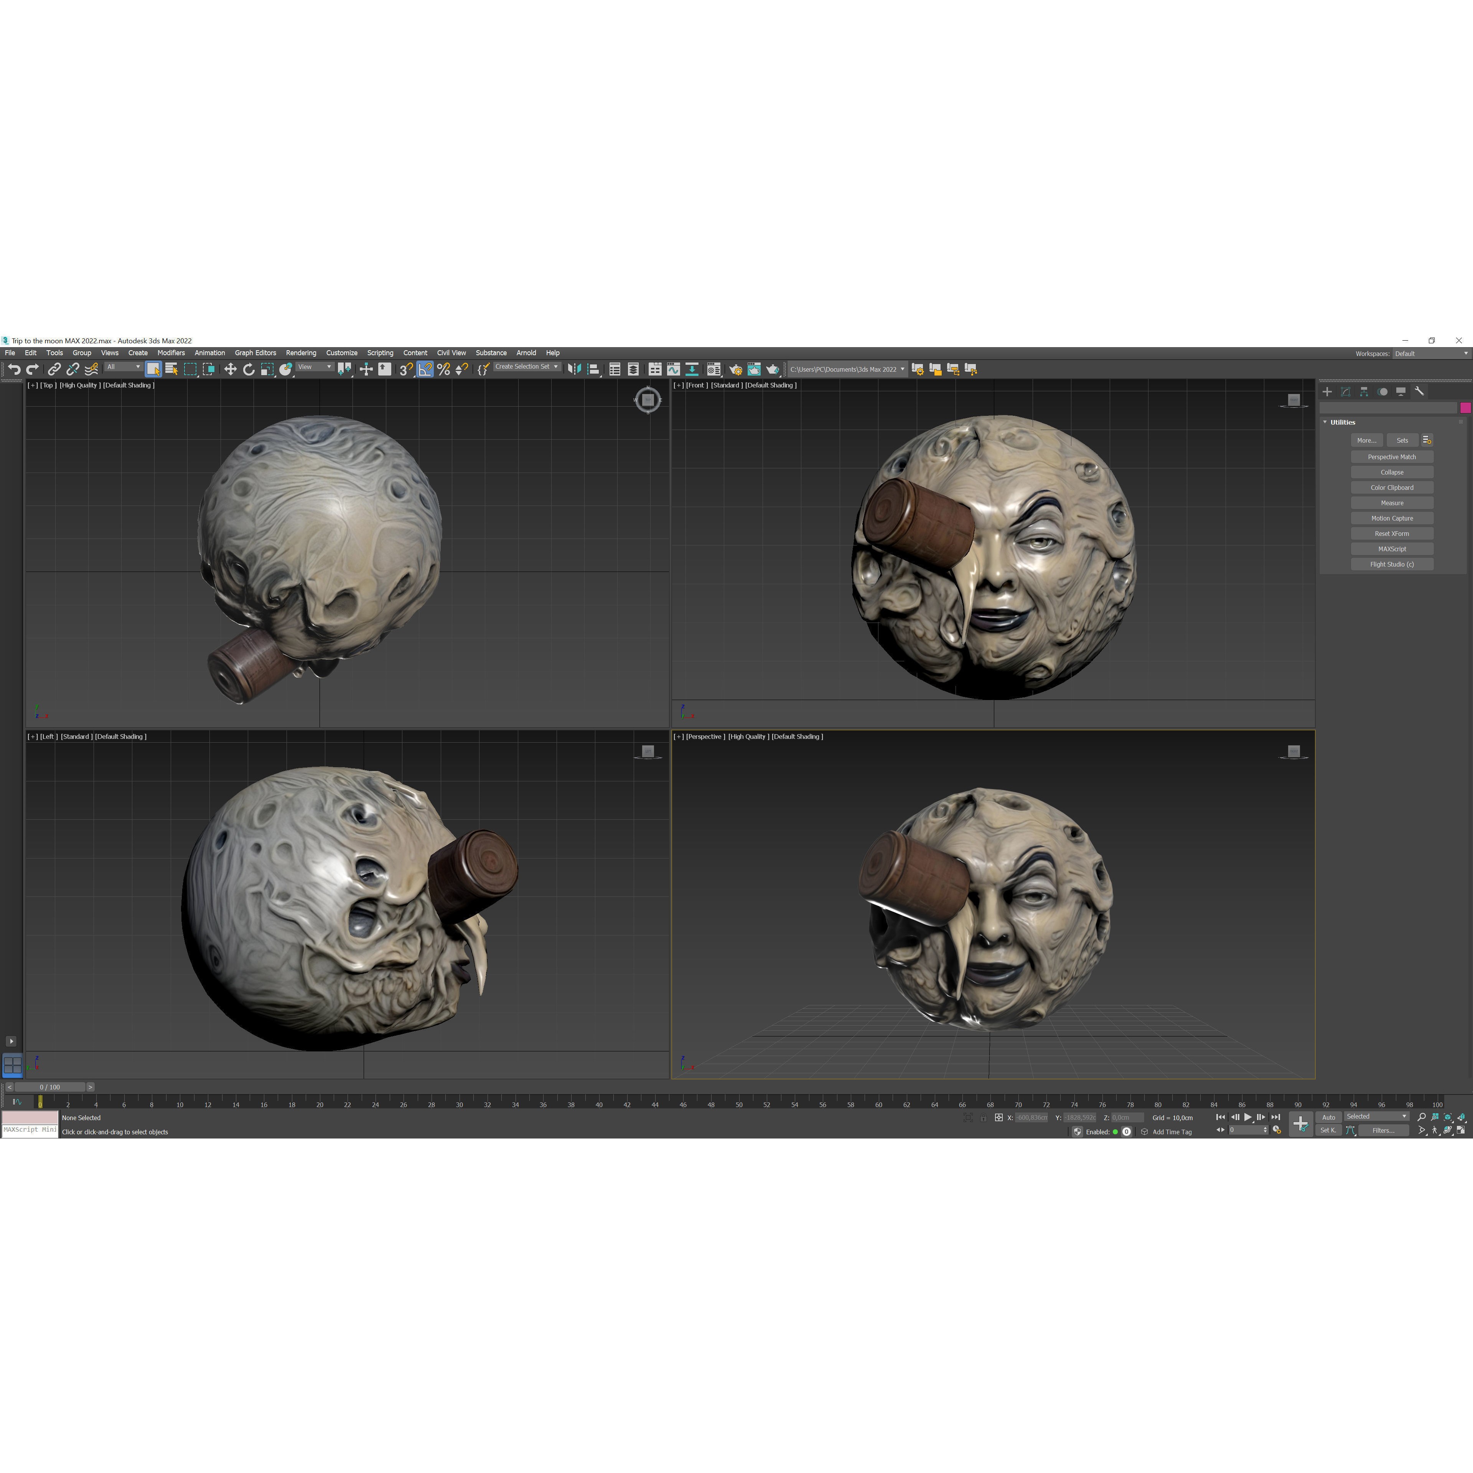Select the Scale tool
Viewport: 1473px width, 1473px height.
coord(267,370)
